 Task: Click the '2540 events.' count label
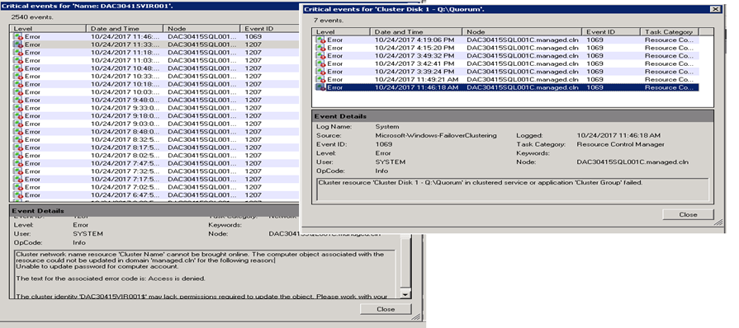[x=32, y=17]
